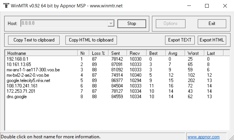Click the WinMTR app icon in title bar
The height and width of the screenshot is (140, 234).
coord(6,6)
